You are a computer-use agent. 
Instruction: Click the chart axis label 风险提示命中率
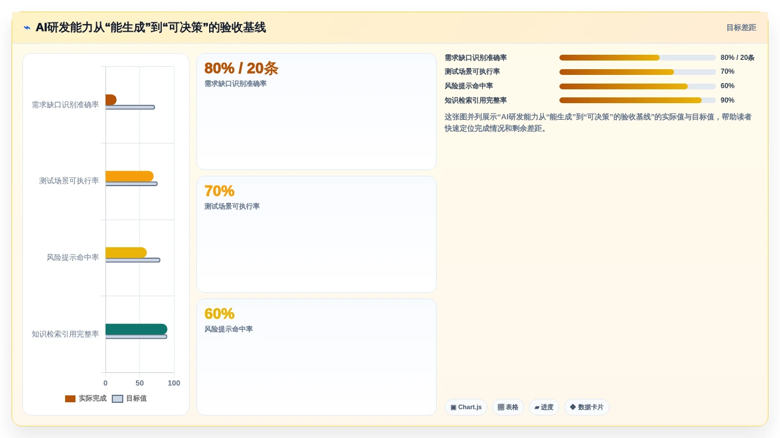73,258
